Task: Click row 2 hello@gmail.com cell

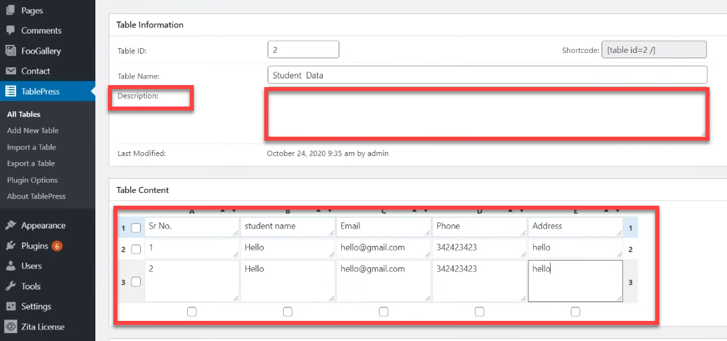Action: [x=384, y=249]
